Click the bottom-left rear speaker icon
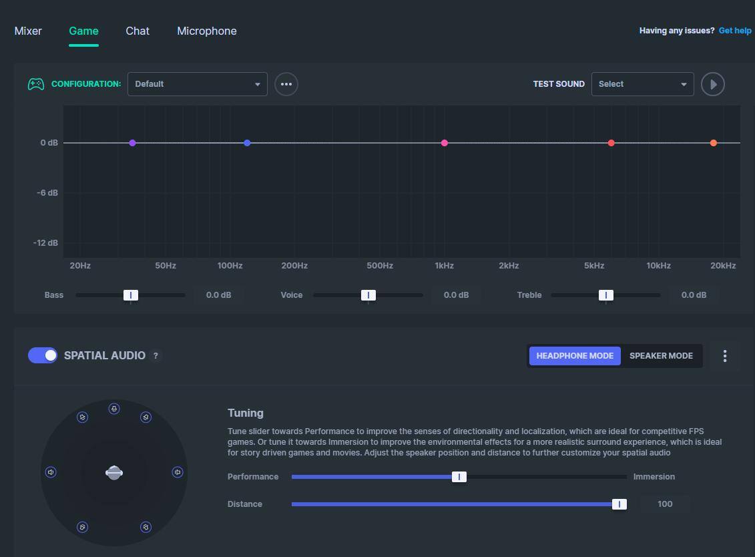The image size is (755, 557). (x=82, y=527)
